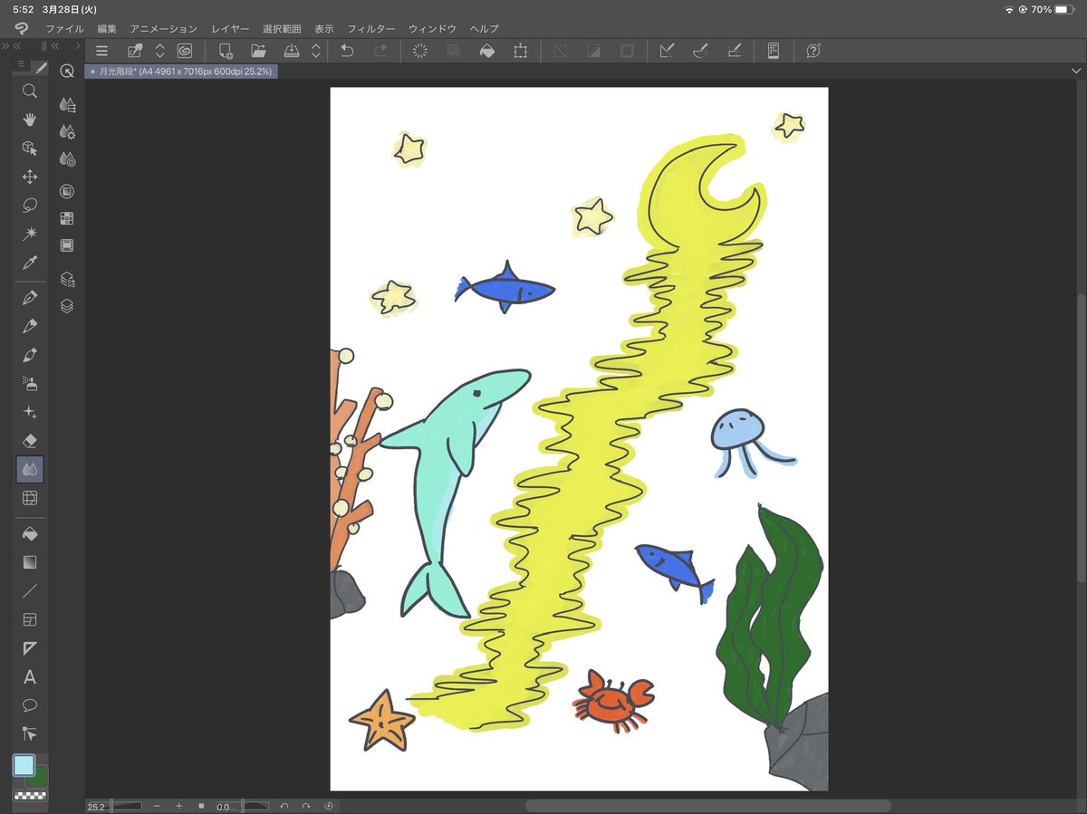
Task: Select the Frame border tool
Action: [x=30, y=620]
